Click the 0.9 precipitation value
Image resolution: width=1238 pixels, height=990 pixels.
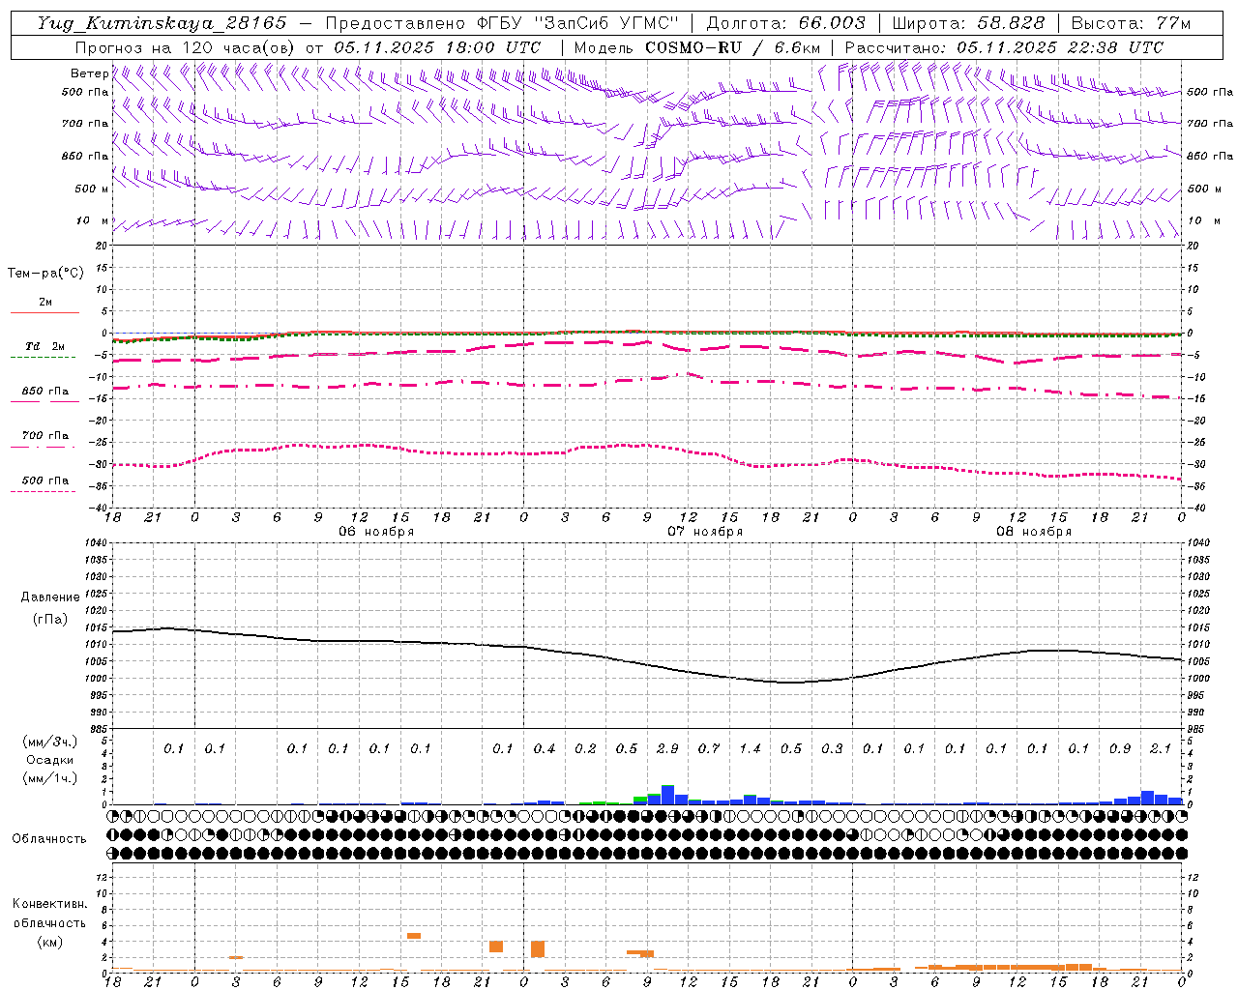pos(1120,748)
